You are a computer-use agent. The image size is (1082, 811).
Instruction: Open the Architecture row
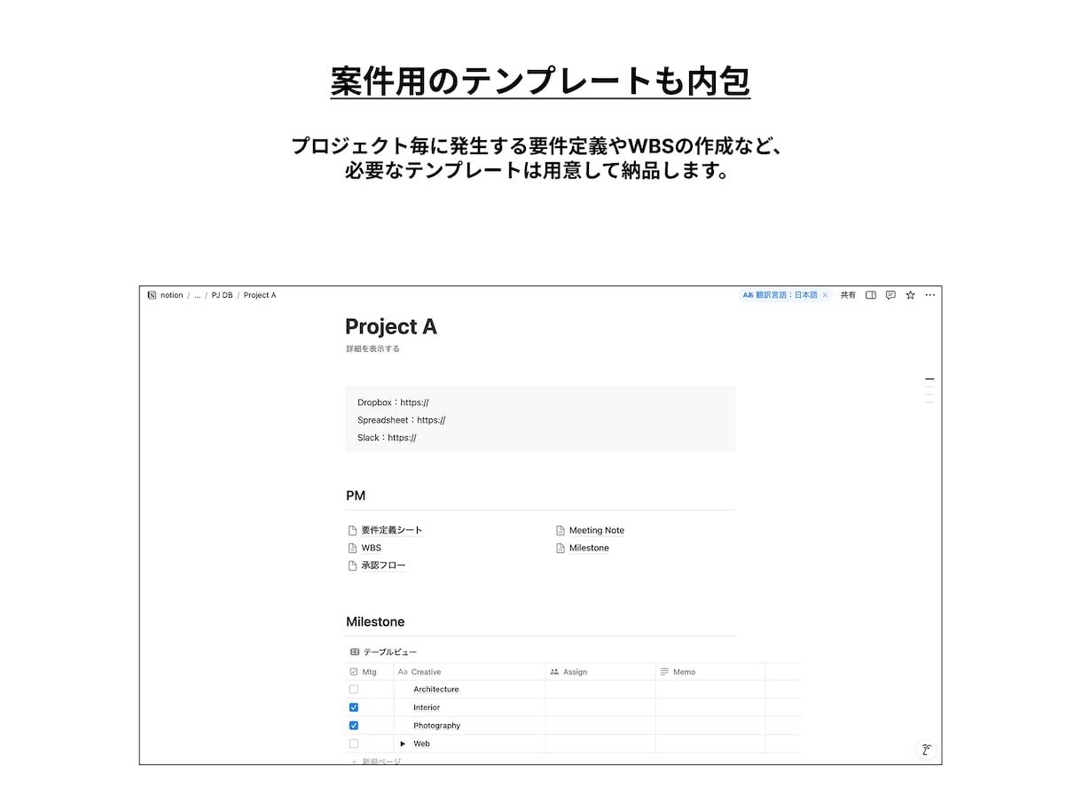436,690
